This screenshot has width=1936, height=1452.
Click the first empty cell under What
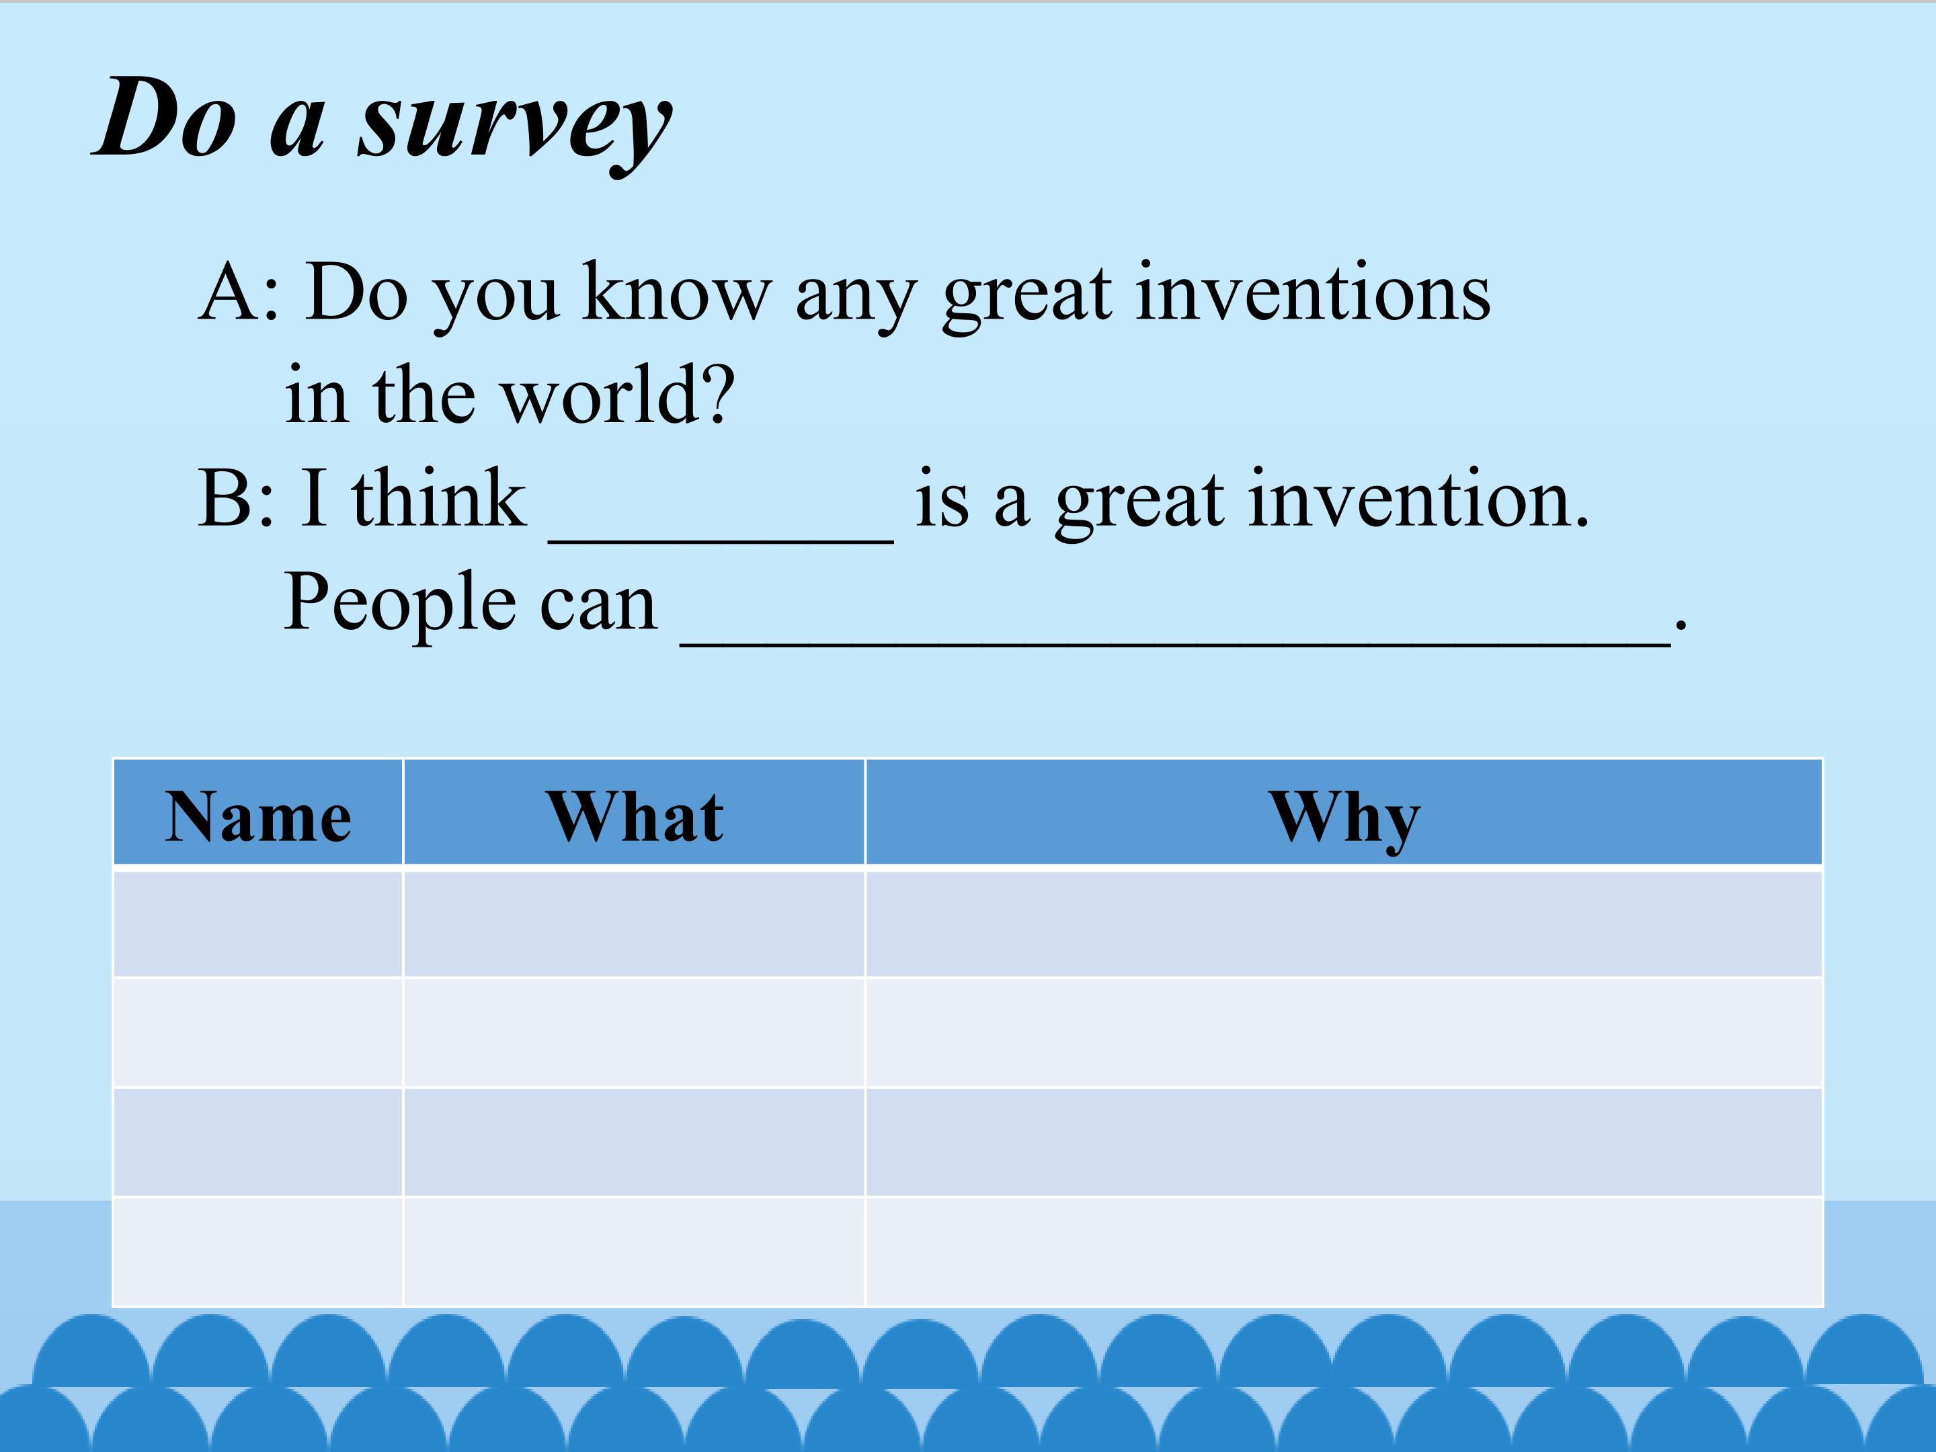635,922
